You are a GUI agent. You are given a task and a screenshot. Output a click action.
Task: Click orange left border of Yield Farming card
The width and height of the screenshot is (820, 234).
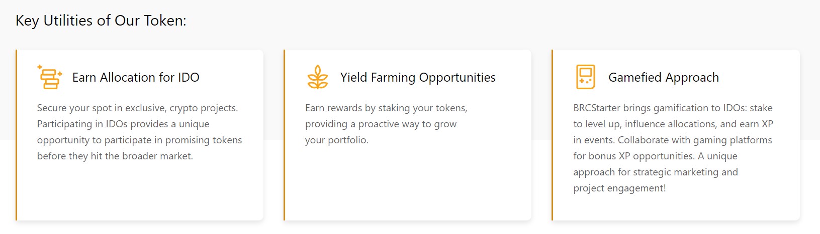tap(285, 135)
